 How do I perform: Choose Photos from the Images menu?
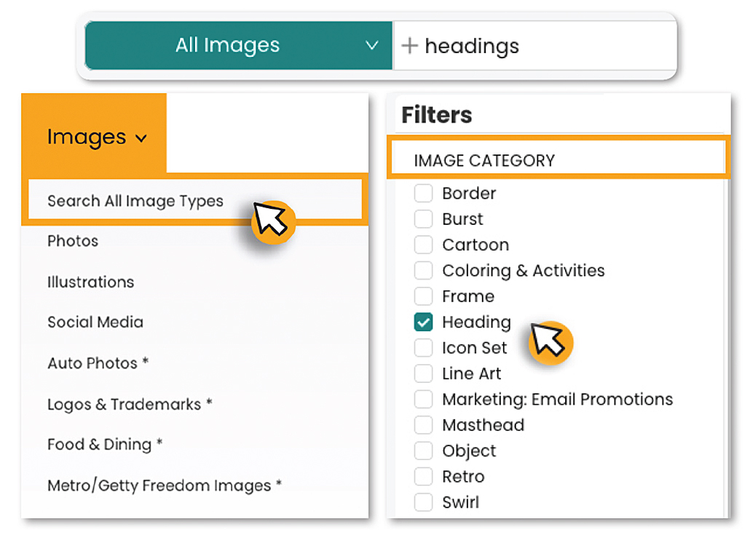pos(73,241)
